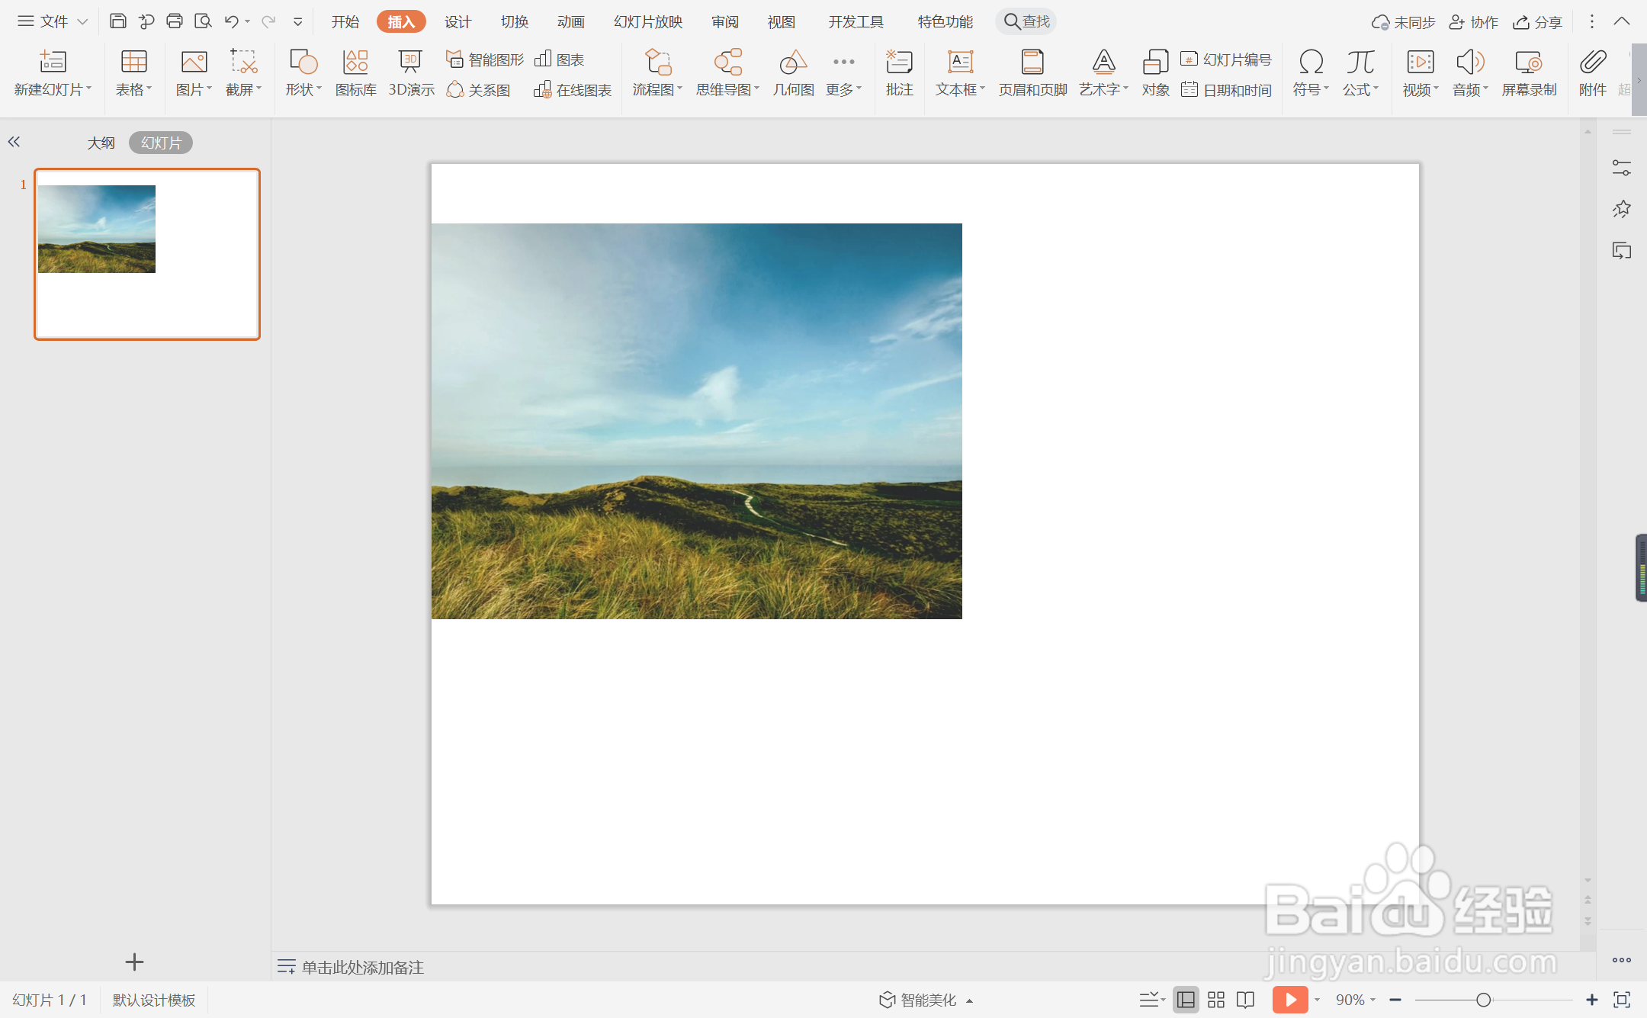Collapse the slide panel with double chevron
This screenshot has height=1018, width=1647.
(x=14, y=142)
